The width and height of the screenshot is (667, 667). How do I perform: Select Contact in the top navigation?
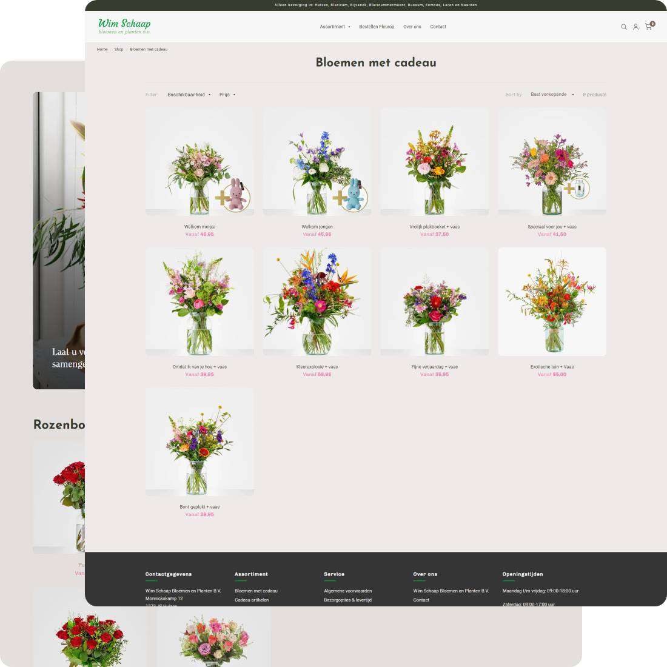click(438, 27)
